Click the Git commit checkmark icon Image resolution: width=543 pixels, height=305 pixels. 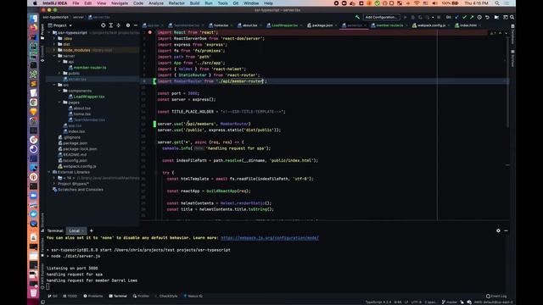(464, 17)
